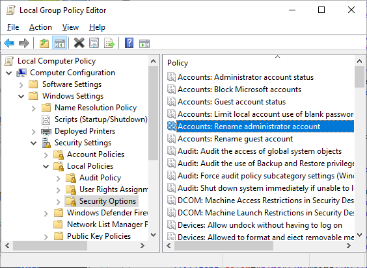367x268 pixels.
Task: Select Audit Policy in the tree
Action: [100, 178]
